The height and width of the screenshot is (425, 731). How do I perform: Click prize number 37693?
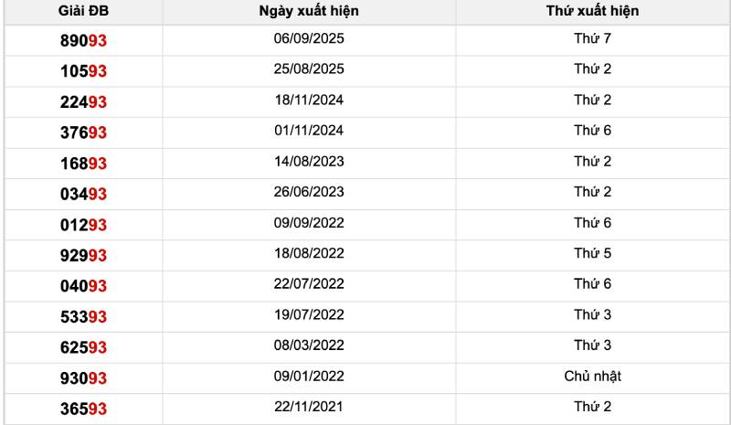point(84,133)
